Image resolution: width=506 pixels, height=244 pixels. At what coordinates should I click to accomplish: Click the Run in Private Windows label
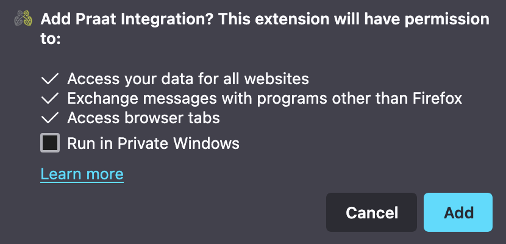point(153,143)
